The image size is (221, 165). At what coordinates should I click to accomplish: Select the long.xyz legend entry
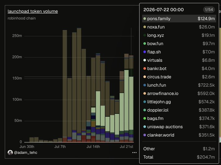point(179,35)
